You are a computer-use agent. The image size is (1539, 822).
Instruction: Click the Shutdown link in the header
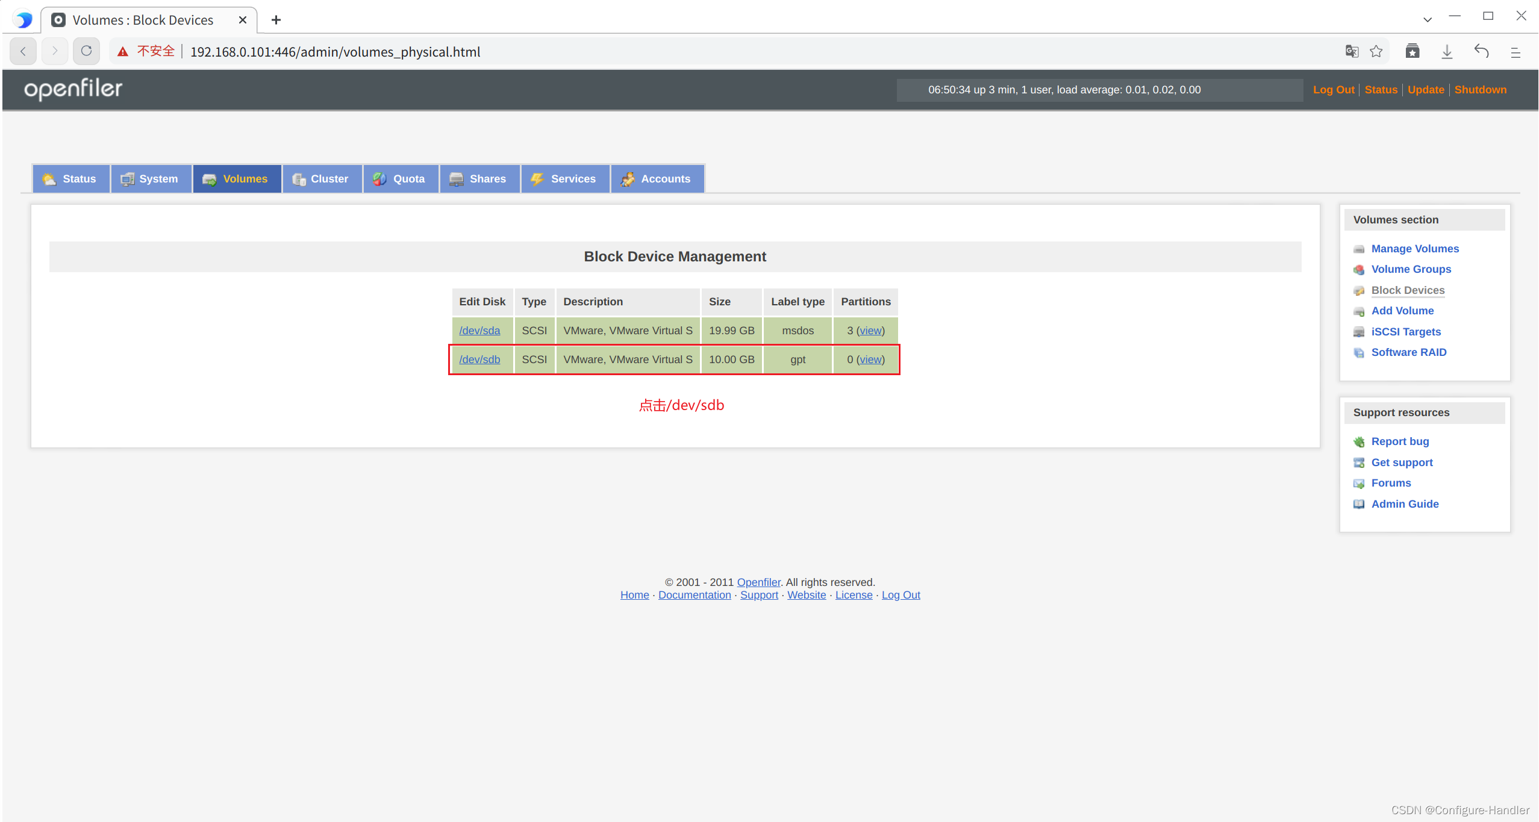(1480, 89)
